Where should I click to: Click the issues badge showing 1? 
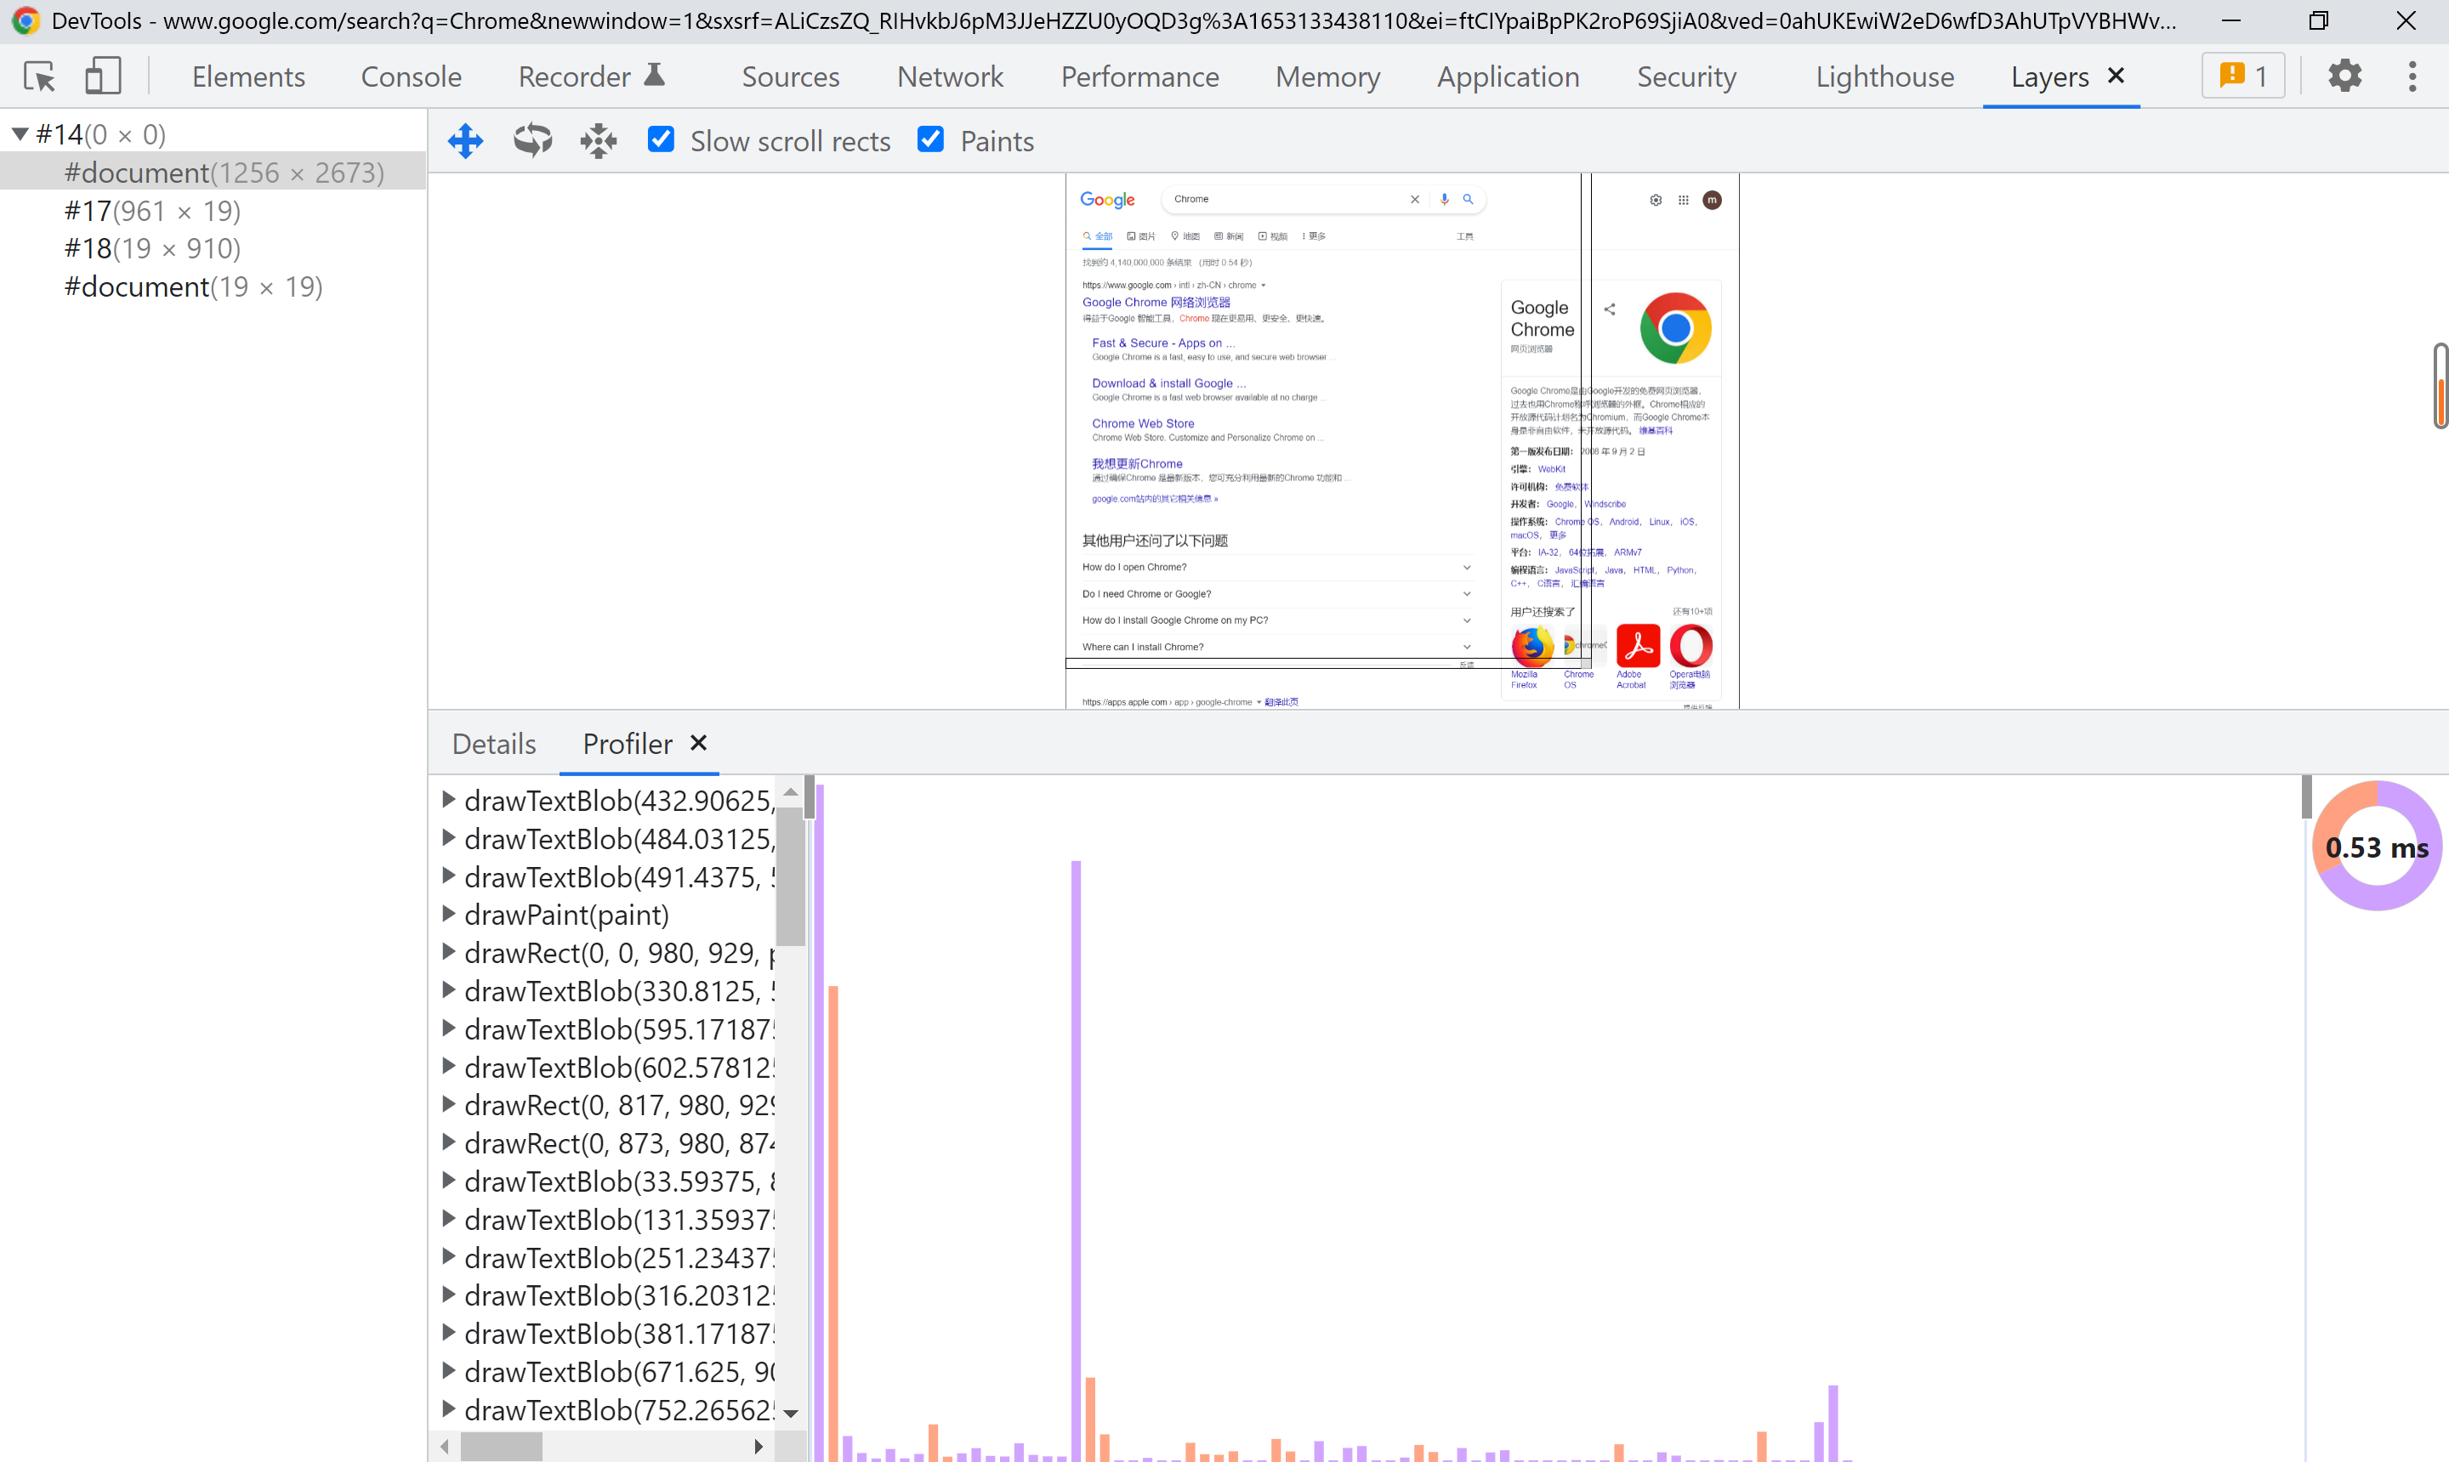(2243, 76)
